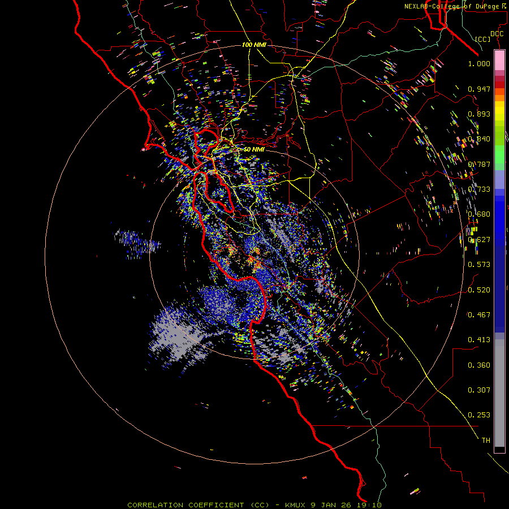Screen dimensions: 509x509
Task: Click the 50 NMI range ring label
Action: pyautogui.click(x=254, y=150)
